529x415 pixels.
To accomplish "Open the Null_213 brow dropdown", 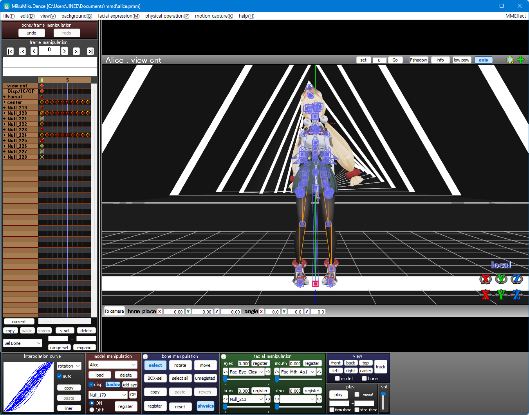I will click(247, 399).
